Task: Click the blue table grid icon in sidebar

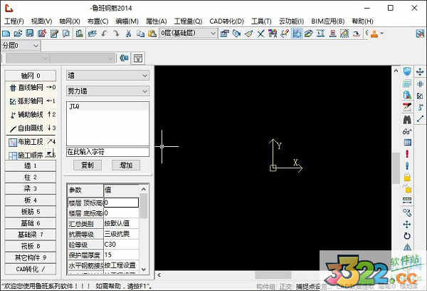Action: tap(407, 143)
